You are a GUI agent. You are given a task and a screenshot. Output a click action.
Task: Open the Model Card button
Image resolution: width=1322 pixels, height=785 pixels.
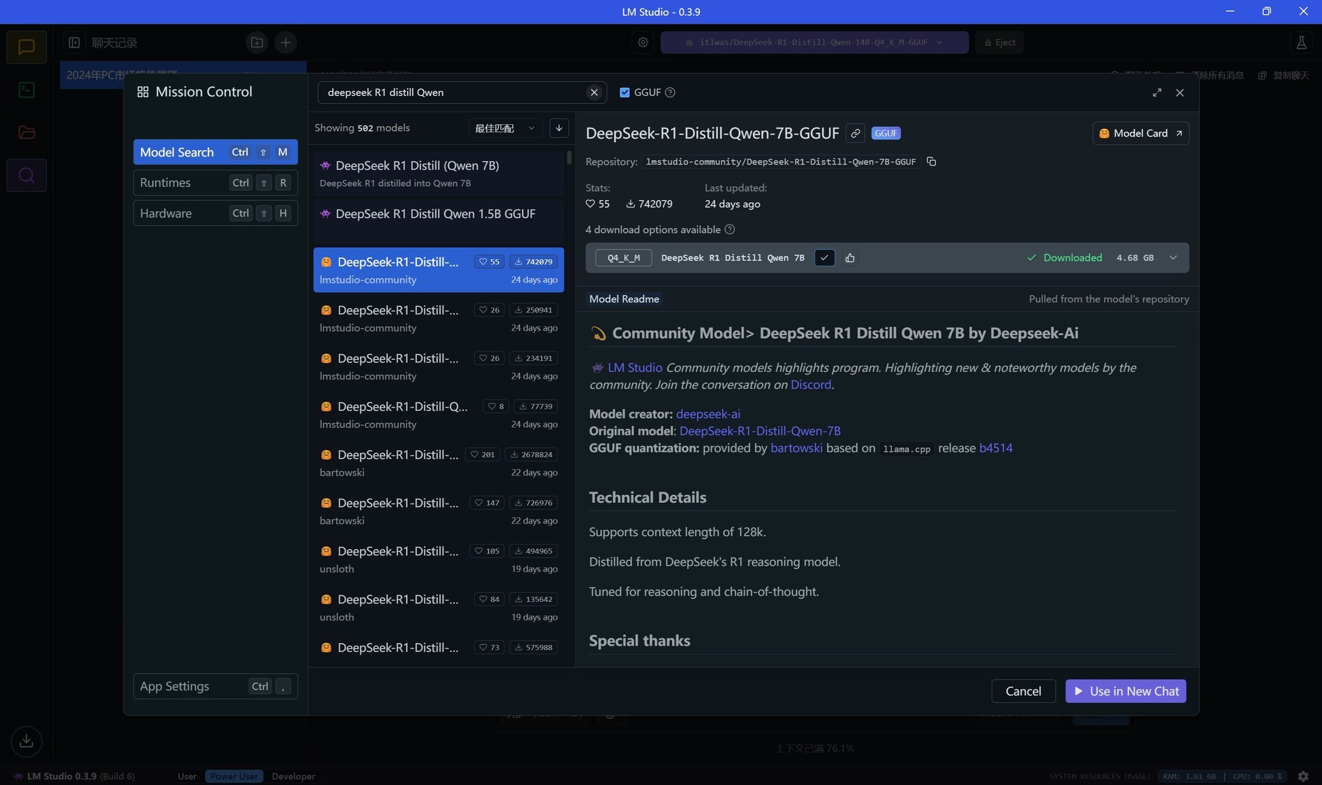coord(1141,133)
